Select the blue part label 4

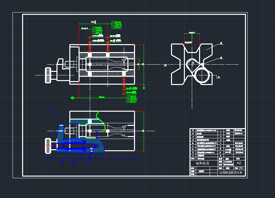pos(52,108)
